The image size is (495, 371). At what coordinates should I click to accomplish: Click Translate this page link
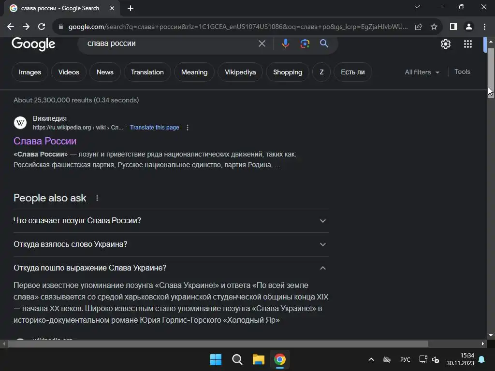(154, 128)
